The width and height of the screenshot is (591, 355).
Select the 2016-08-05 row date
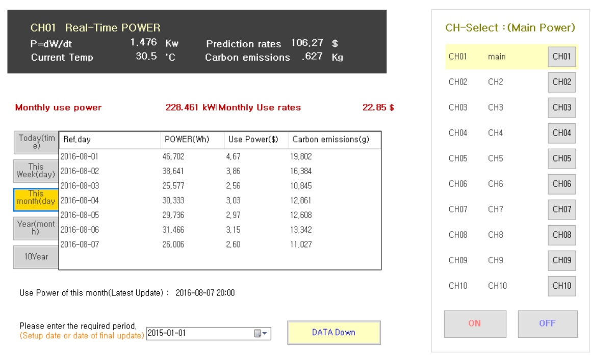coord(80,215)
